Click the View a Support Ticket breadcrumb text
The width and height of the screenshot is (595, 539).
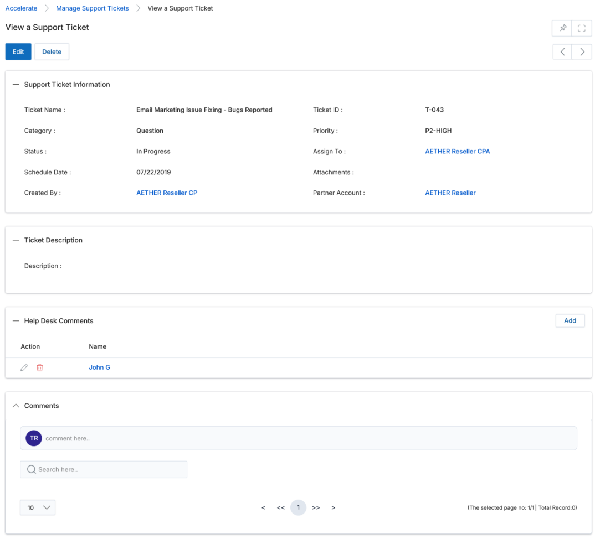pos(180,8)
